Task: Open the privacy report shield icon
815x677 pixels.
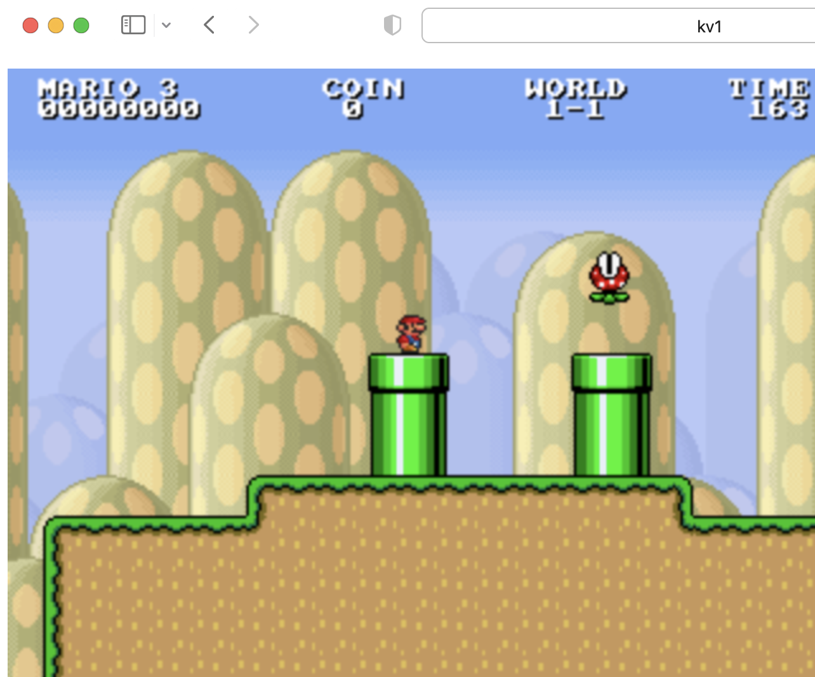Action: (x=392, y=25)
